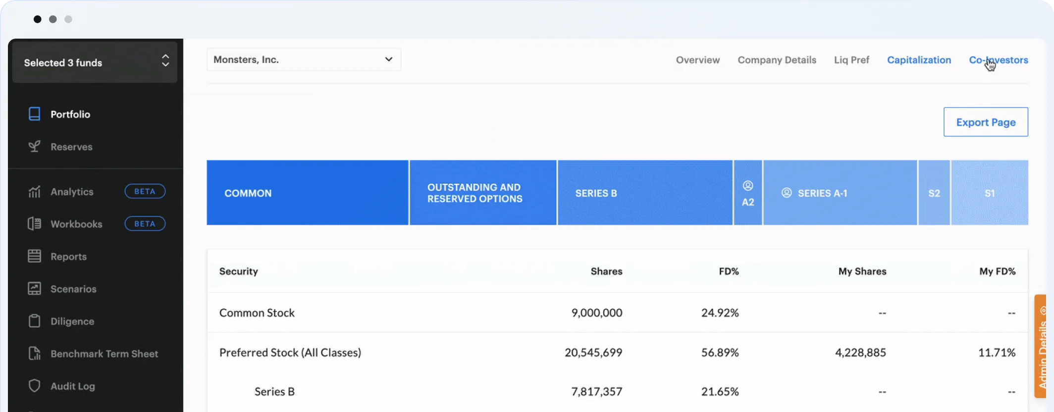Image resolution: width=1054 pixels, height=412 pixels.
Task: Select the Series A-1 bar segment
Action: [x=840, y=193]
